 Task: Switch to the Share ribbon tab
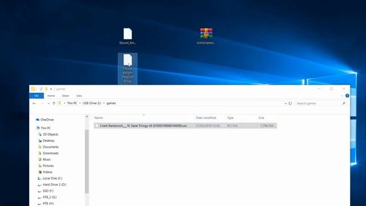tap(65, 96)
